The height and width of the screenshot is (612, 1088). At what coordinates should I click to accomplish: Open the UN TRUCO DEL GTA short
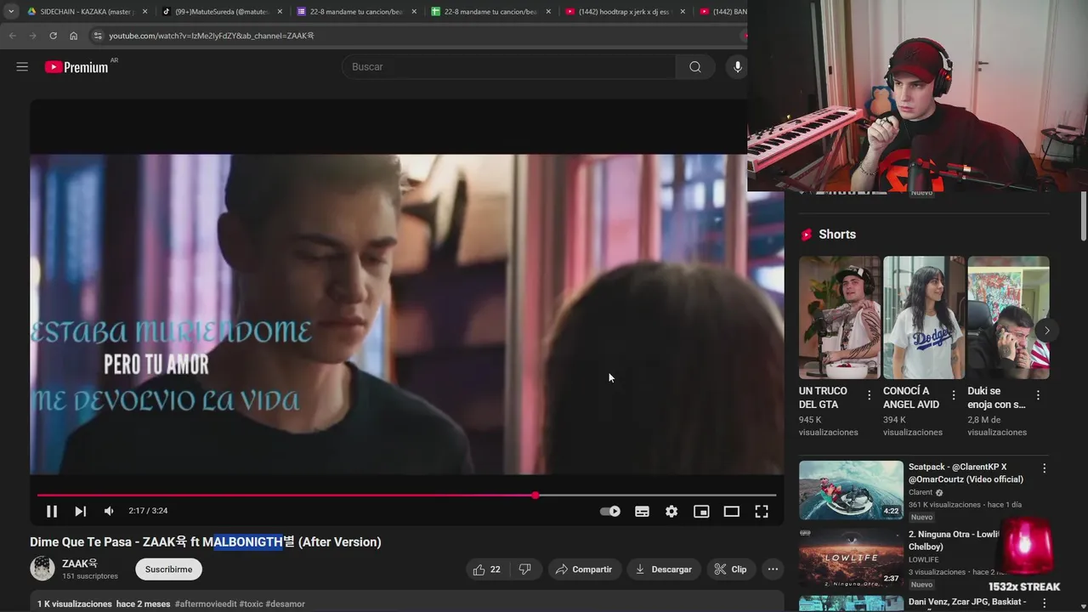click(840, 318)
